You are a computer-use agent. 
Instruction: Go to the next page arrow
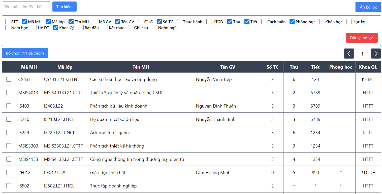376,54
